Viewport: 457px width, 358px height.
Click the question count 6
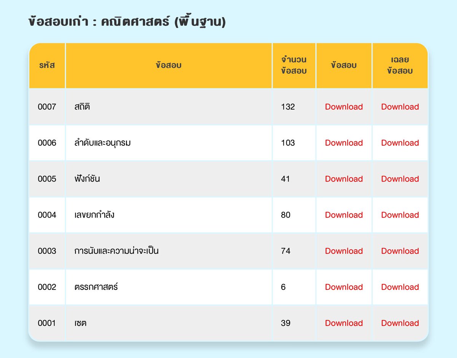283,287
